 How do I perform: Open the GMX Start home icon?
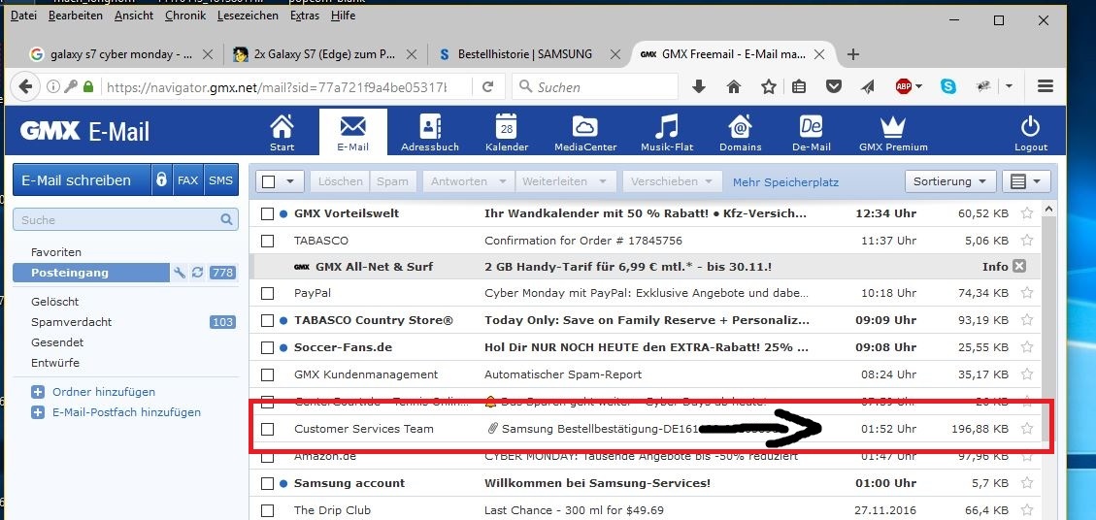(x=282, y=126)
